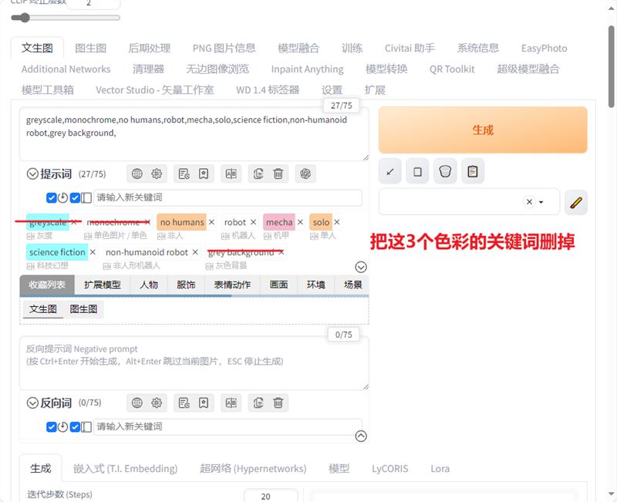The image size is (617, 502).
Task: Click the down chevron below the keyword tags
Action: [361, 267]
